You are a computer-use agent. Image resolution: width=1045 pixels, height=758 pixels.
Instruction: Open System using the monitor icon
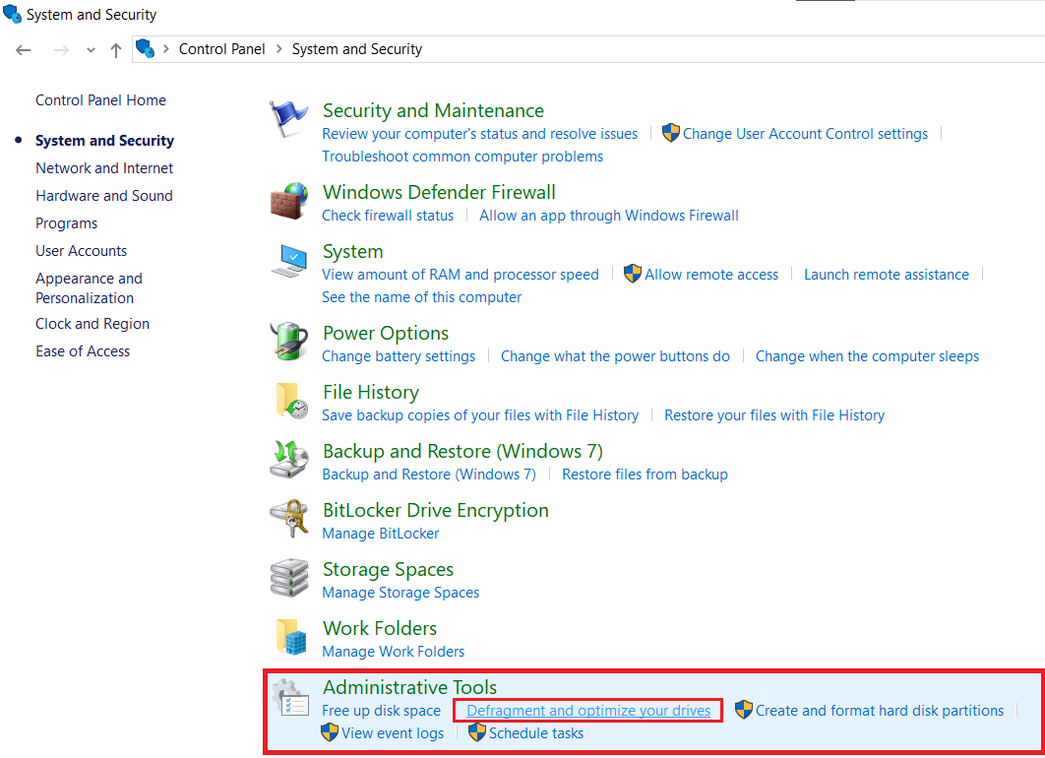coord(288,259)
